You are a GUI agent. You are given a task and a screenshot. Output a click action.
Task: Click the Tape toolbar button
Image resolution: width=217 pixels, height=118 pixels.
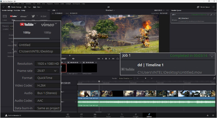pyautogui.click(x=27, y=7)
